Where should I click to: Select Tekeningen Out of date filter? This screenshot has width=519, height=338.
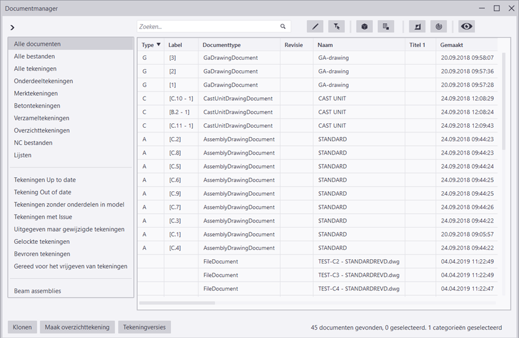point(43,193)
